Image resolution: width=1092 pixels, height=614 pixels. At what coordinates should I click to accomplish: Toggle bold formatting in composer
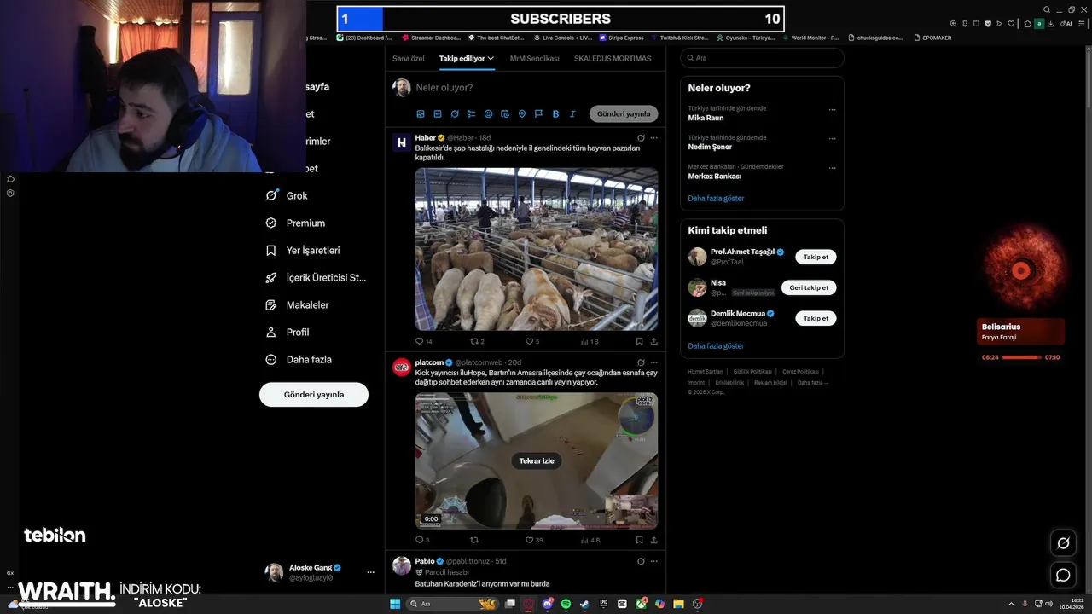tap(555, 113)
